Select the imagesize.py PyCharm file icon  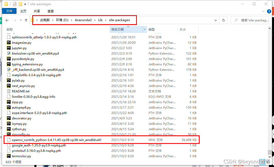pos(9,42)
